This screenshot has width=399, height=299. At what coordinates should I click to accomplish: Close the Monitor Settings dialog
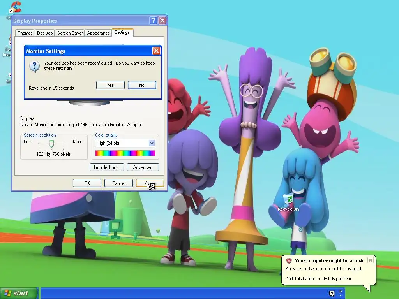[156, 51]
